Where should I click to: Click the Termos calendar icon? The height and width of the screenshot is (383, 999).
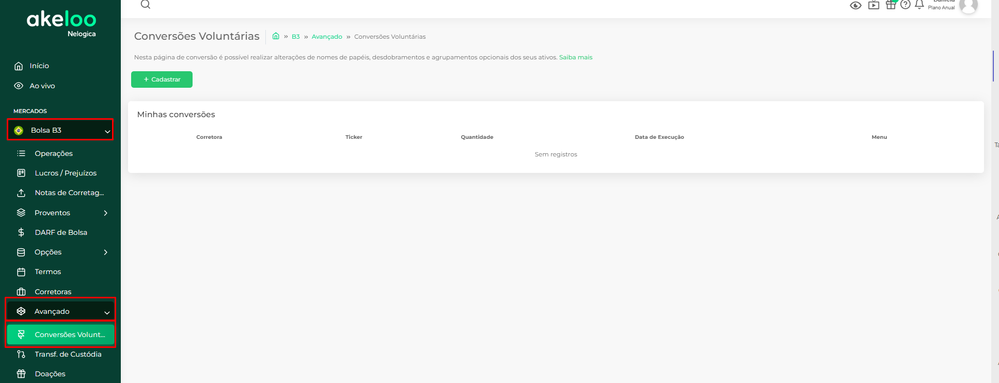click(x=21, y=272)
